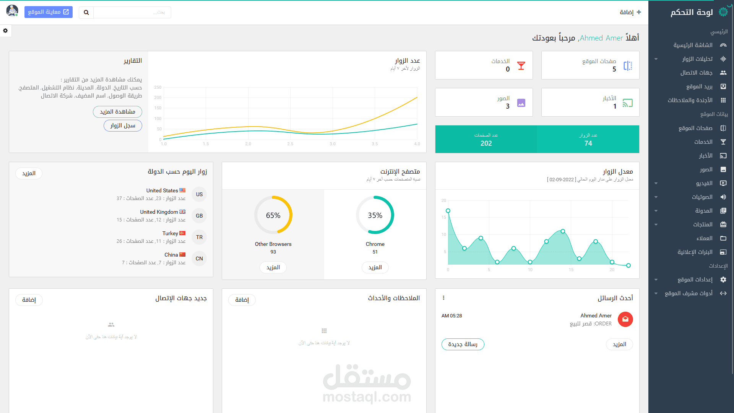734x413 pixels.
Task: Expand the إعدادات الموقع submenu arrow
Action: [656, 280]
